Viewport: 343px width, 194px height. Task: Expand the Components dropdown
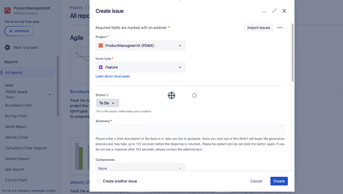140,168
